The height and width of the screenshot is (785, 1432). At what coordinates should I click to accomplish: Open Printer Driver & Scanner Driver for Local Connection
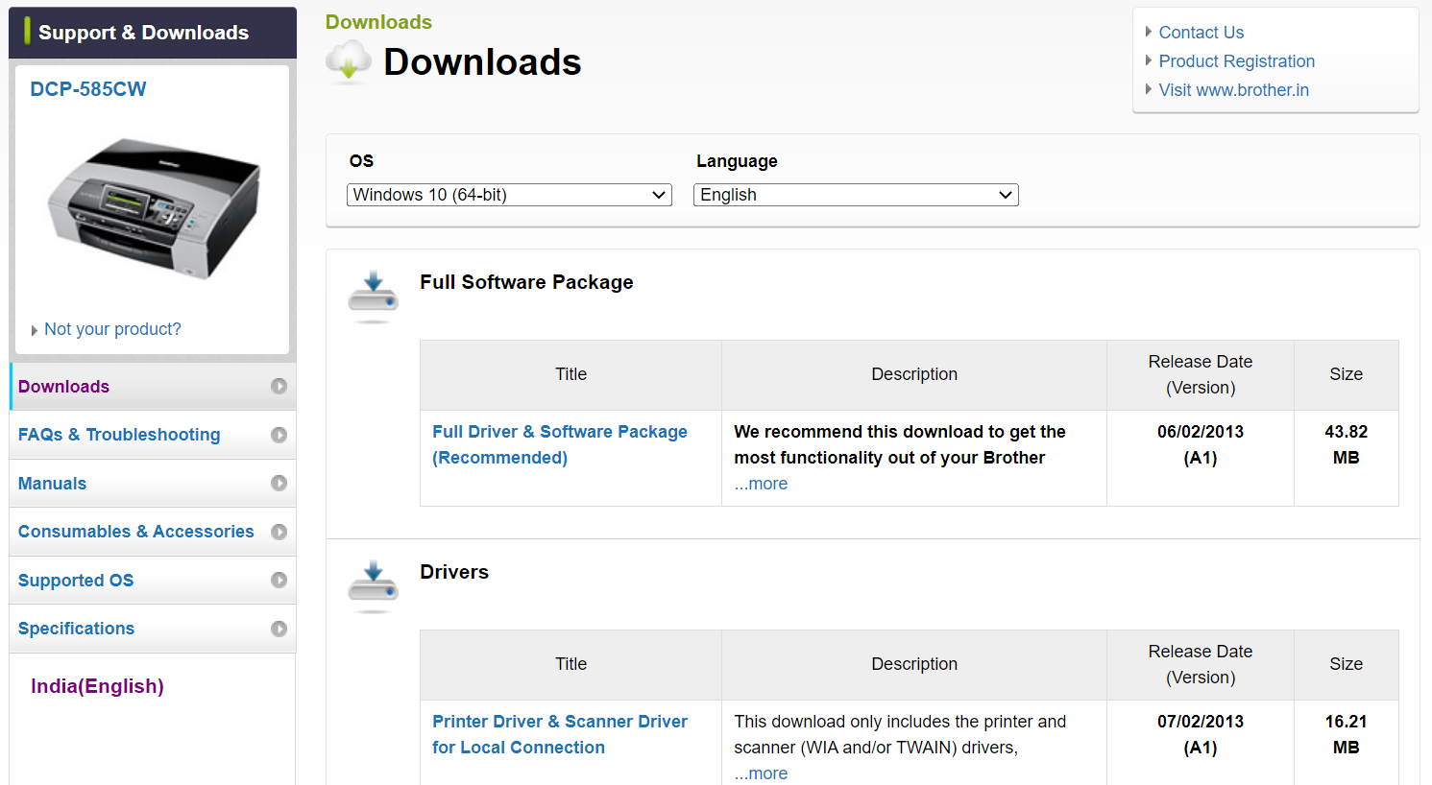560,734
